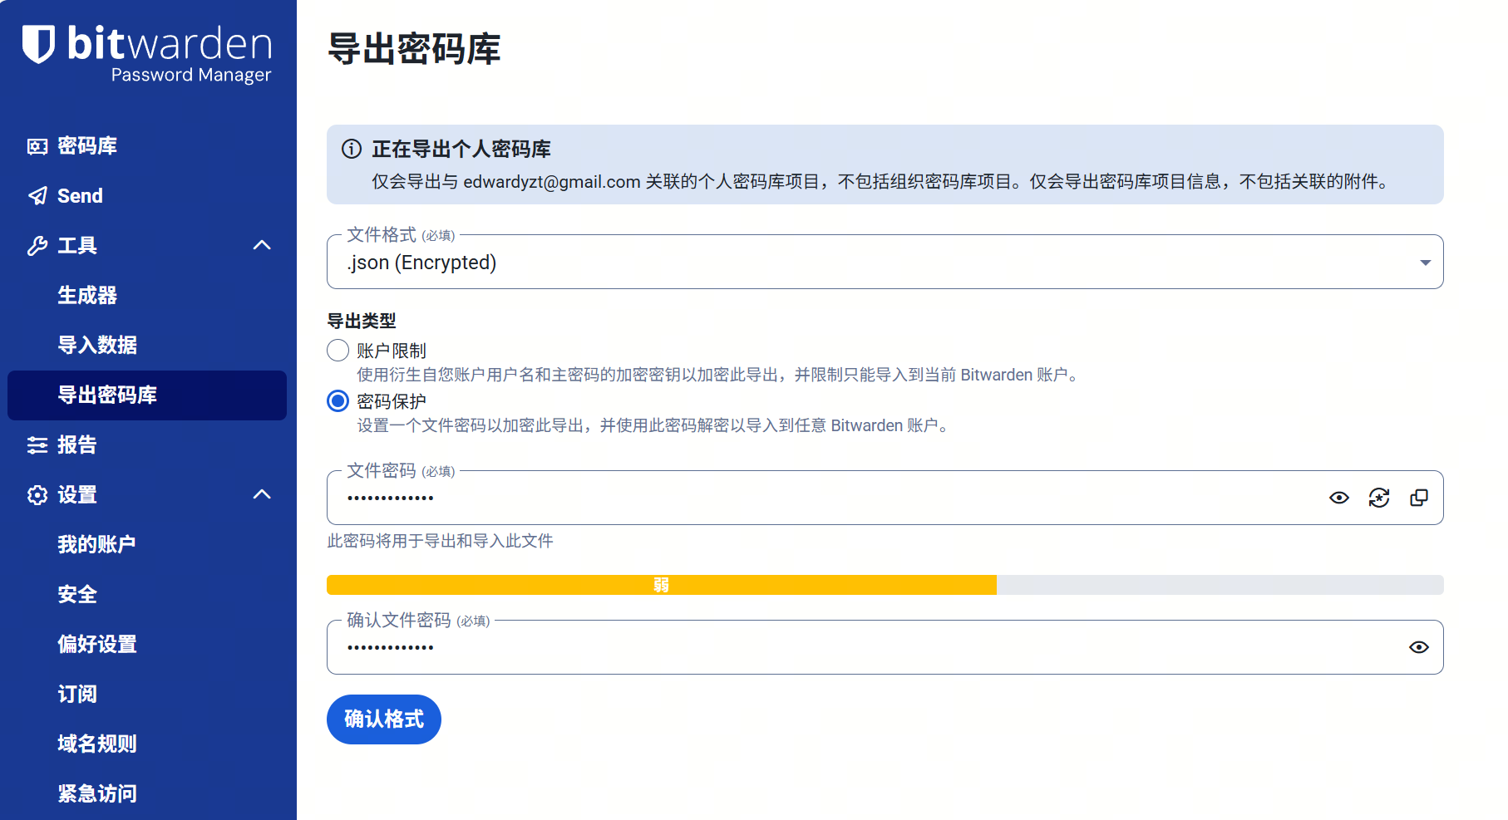The height and width of the screenshot is (820, 1508).
Task: Click the Send paper plane icon
Action: 37,196
